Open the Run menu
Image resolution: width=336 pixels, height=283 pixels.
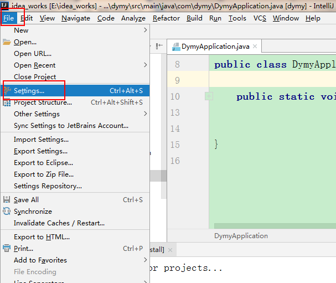[215, 18]
